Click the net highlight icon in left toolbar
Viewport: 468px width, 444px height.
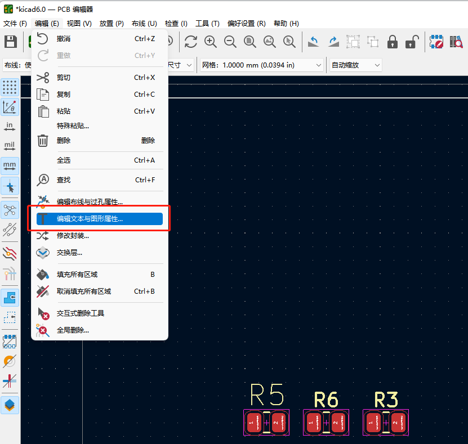pos(10,273)
